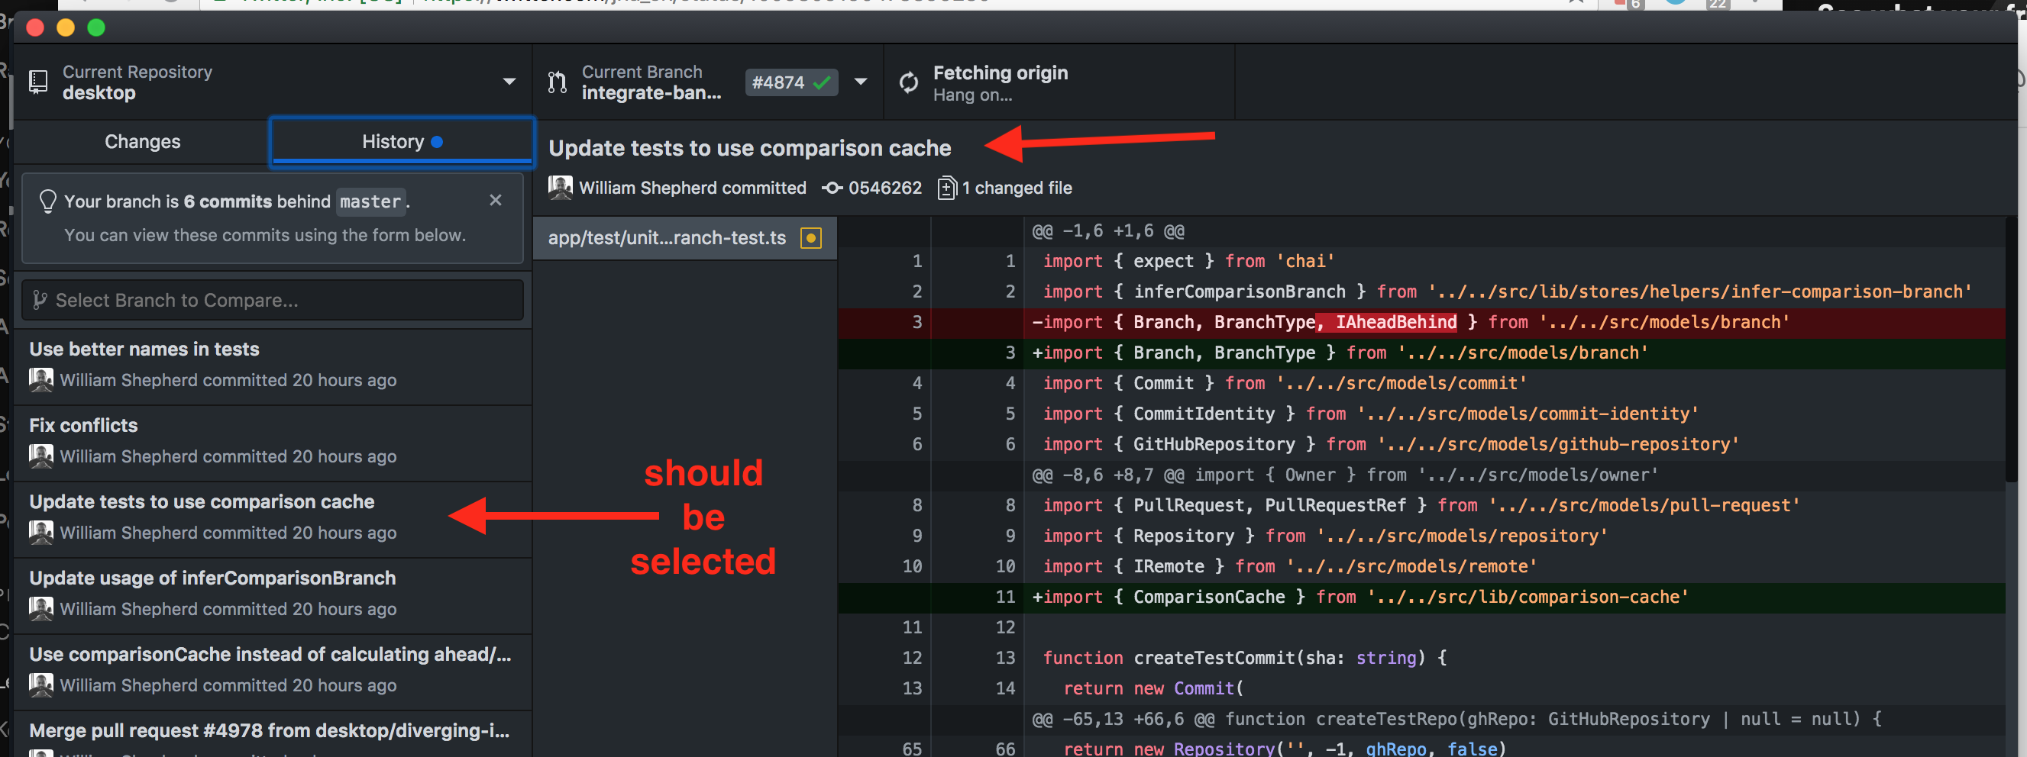Click the master branch name in the banner
This screenshot has width=2027, height=757.
click(x=370, y=202)
